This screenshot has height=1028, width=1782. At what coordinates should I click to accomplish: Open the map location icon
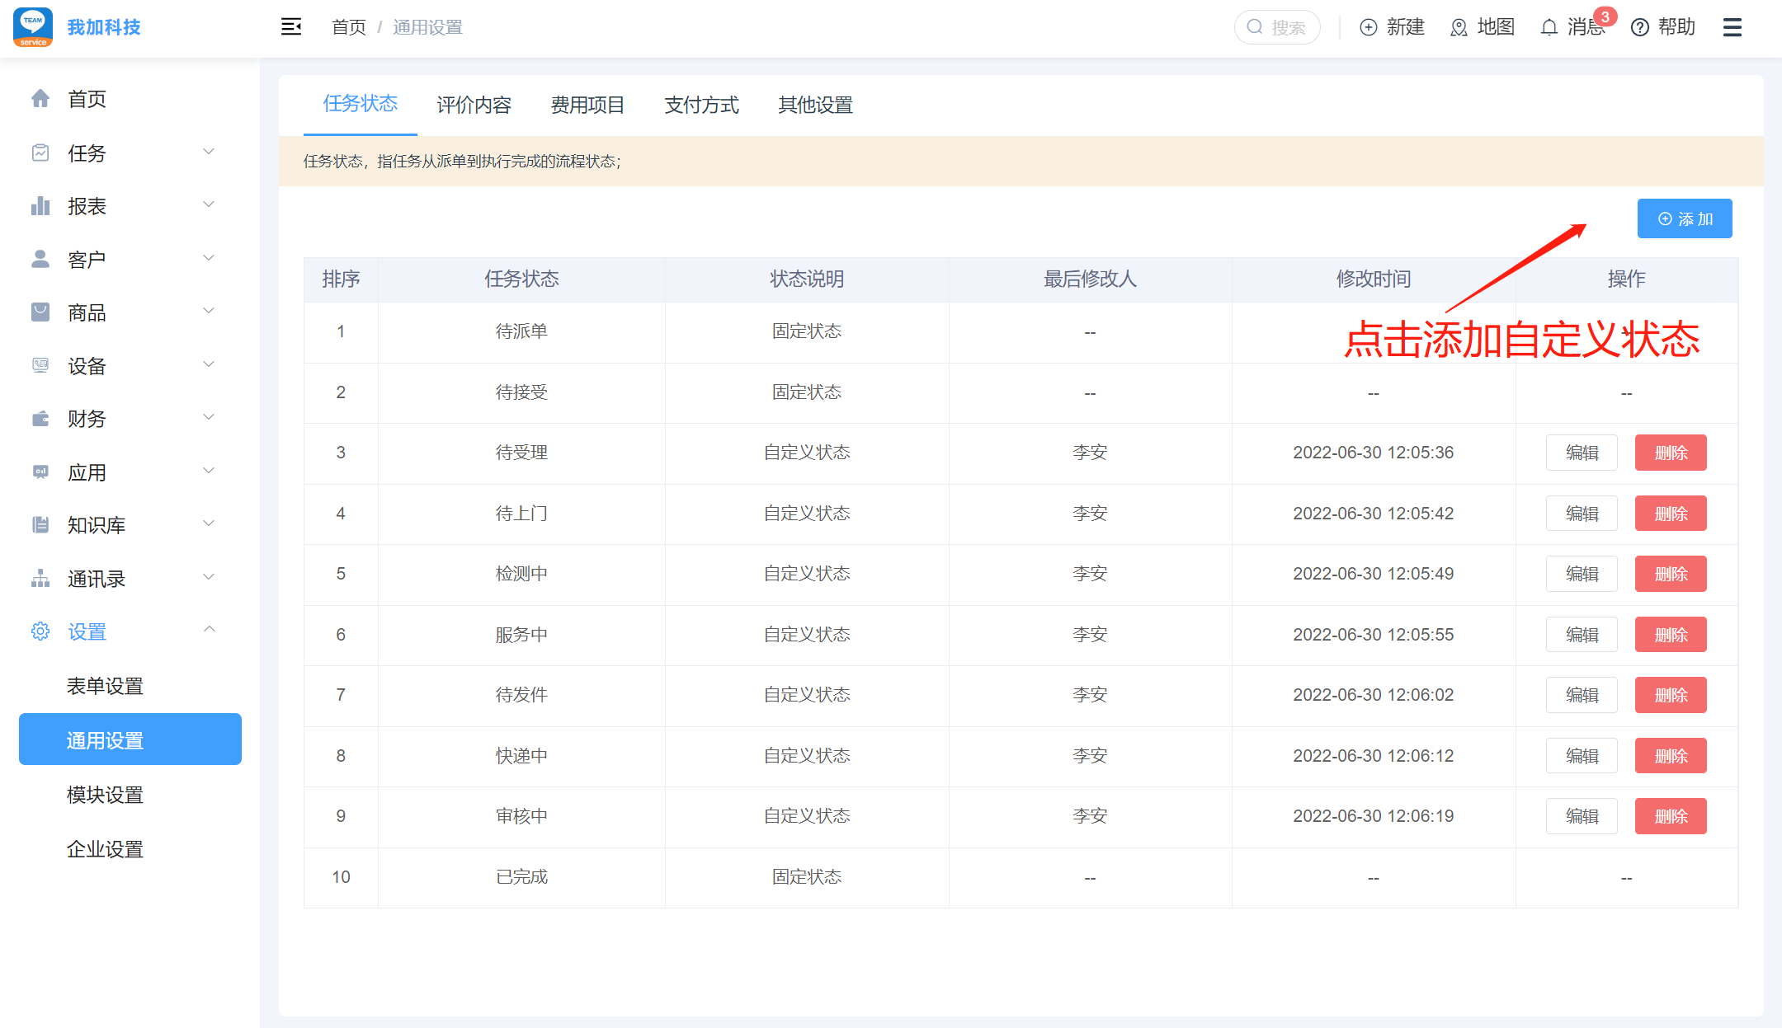[x=1458, y=27]
